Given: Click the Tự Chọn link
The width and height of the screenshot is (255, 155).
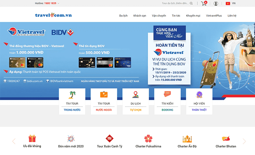Looking at the screenshot, I should tap(136, 110).
